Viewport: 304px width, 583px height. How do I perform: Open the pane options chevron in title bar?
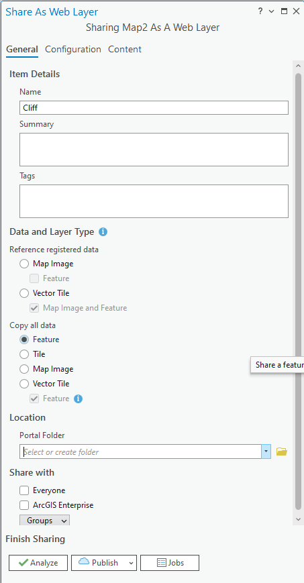click(272, 11)
